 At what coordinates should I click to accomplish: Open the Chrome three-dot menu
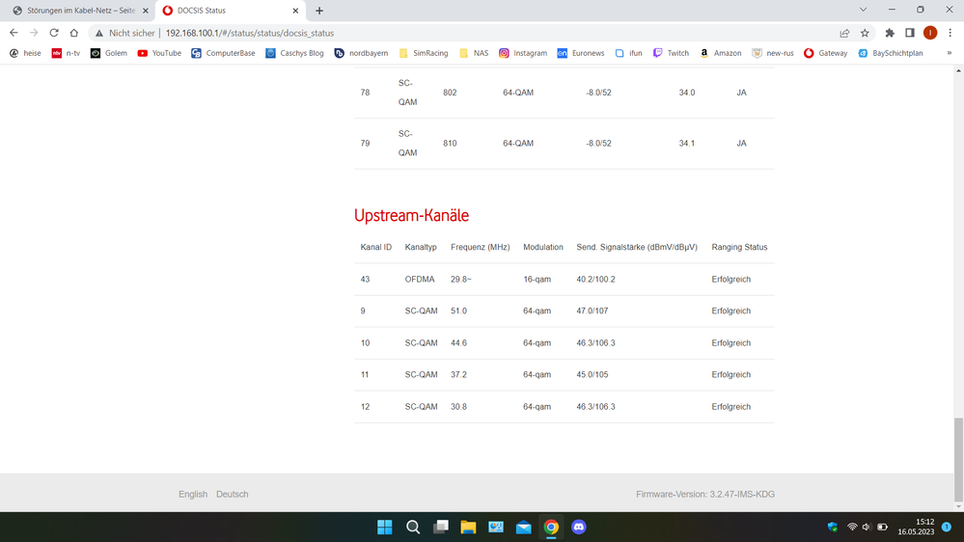coord(950,33)
